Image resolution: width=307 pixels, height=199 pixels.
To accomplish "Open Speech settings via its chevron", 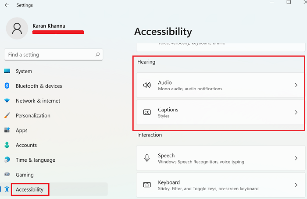I will tap(296, 158).
